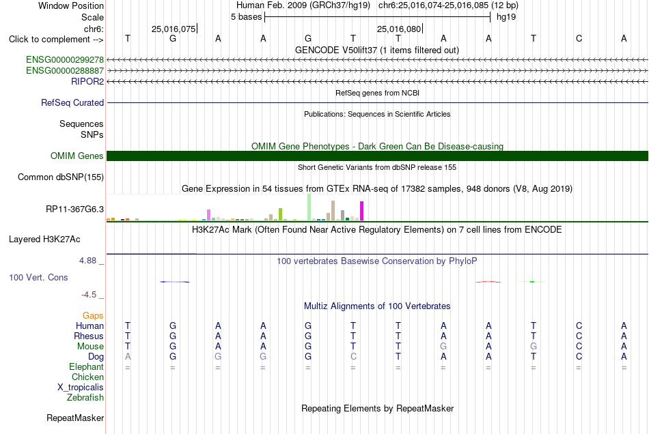
Task: Click the Human species label
Action: [89, 325]
